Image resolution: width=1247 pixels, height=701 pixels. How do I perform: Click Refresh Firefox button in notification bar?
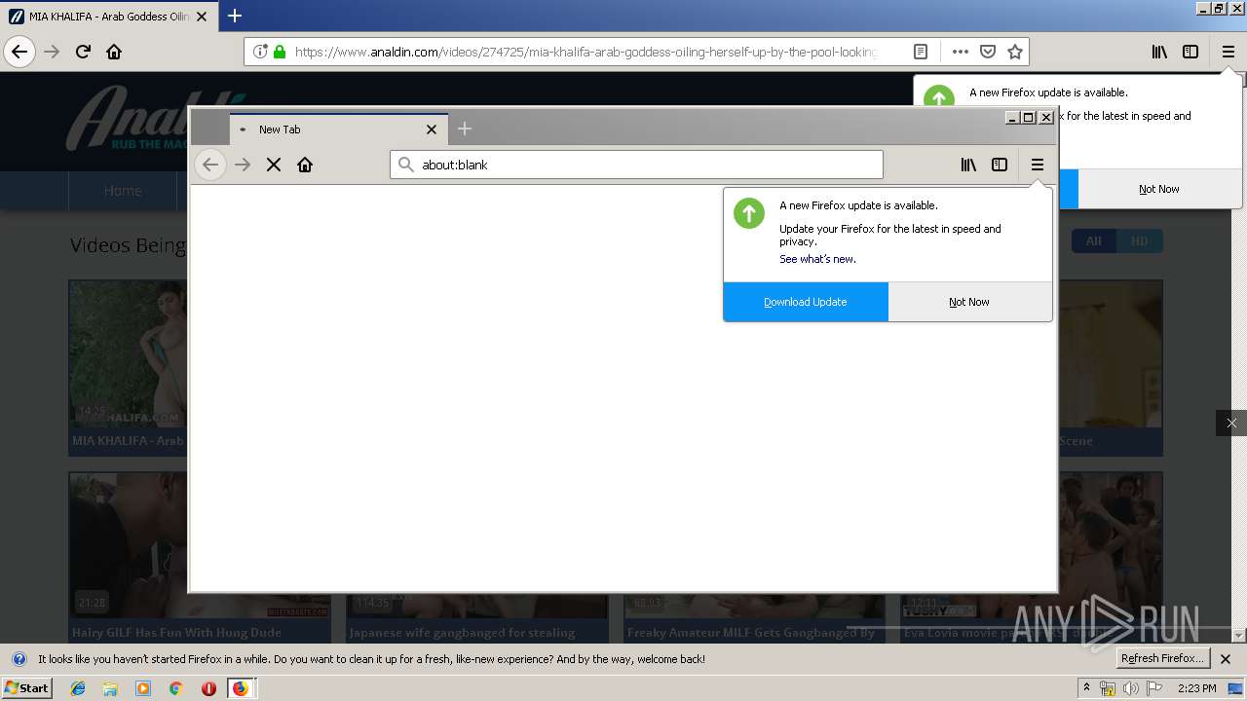pos(1163,658)
